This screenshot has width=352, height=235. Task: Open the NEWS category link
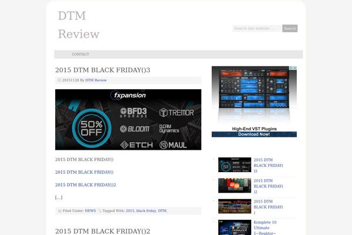[90, 211]
